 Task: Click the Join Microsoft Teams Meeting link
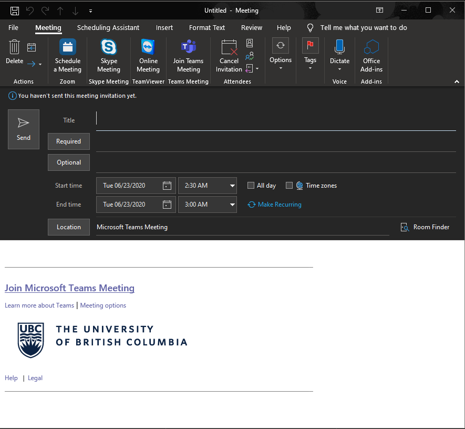click(69, 288)
